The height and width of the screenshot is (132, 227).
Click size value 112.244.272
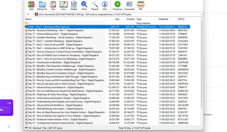[x=114, y=87]
